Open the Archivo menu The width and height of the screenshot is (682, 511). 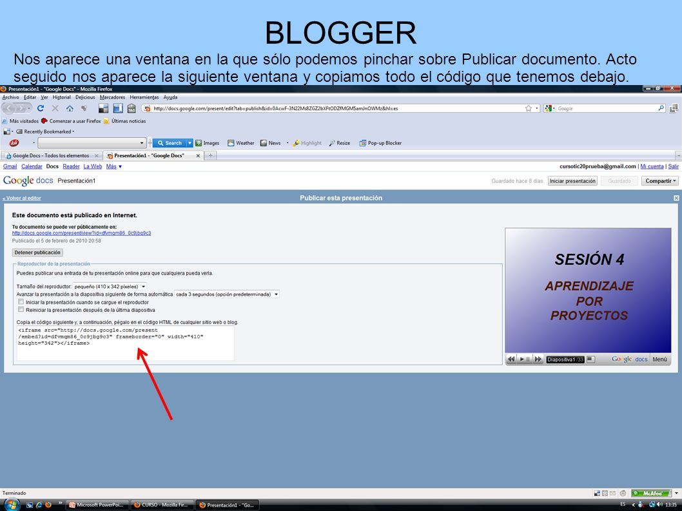tap(10, 97)
